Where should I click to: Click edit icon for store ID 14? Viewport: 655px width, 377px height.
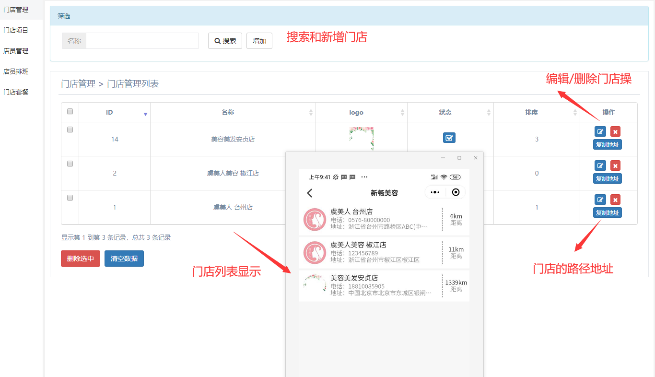pos(600,131)
